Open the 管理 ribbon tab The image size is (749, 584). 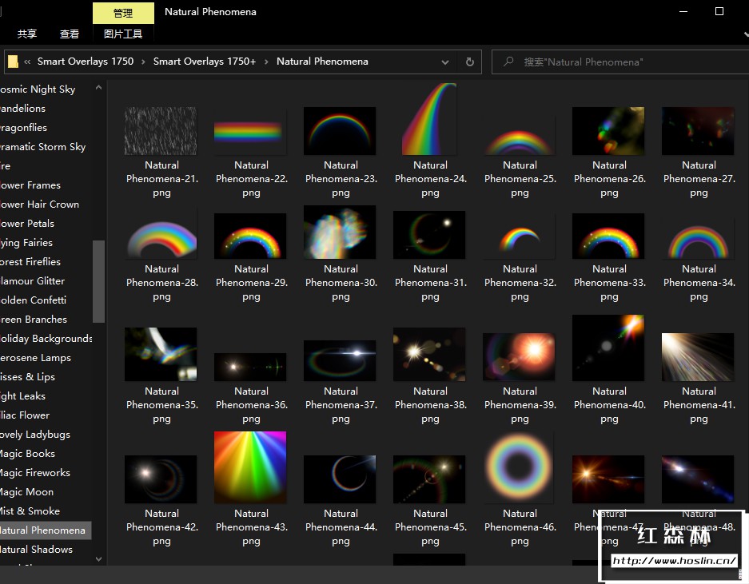(123, 13)
